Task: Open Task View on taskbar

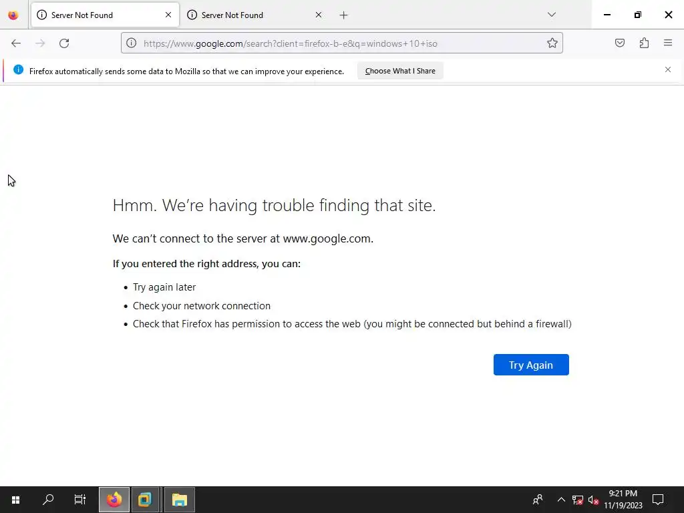Action: coord(80,500)
